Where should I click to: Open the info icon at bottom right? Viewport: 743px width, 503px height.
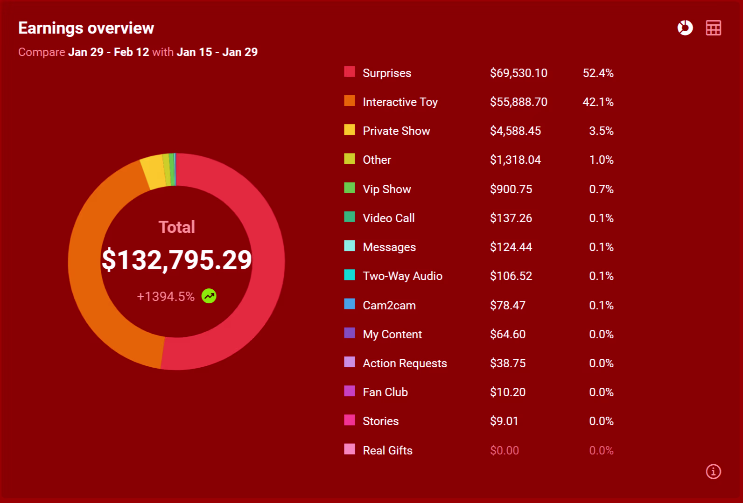[x=713, y=471]
